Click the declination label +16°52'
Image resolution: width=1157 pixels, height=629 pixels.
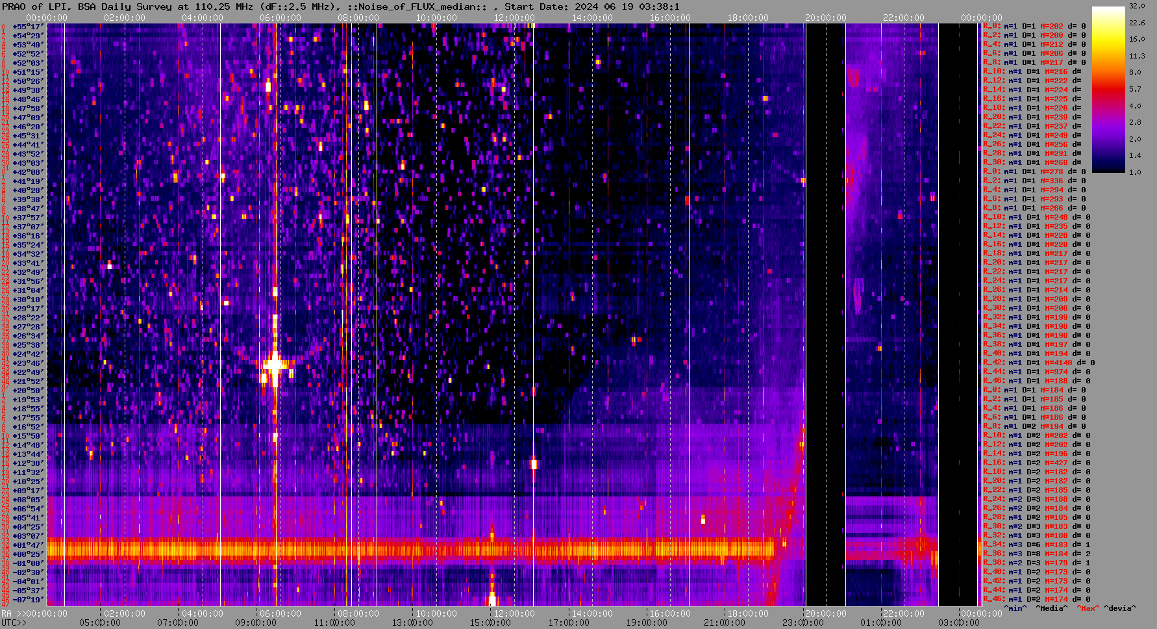pos(28,427)
